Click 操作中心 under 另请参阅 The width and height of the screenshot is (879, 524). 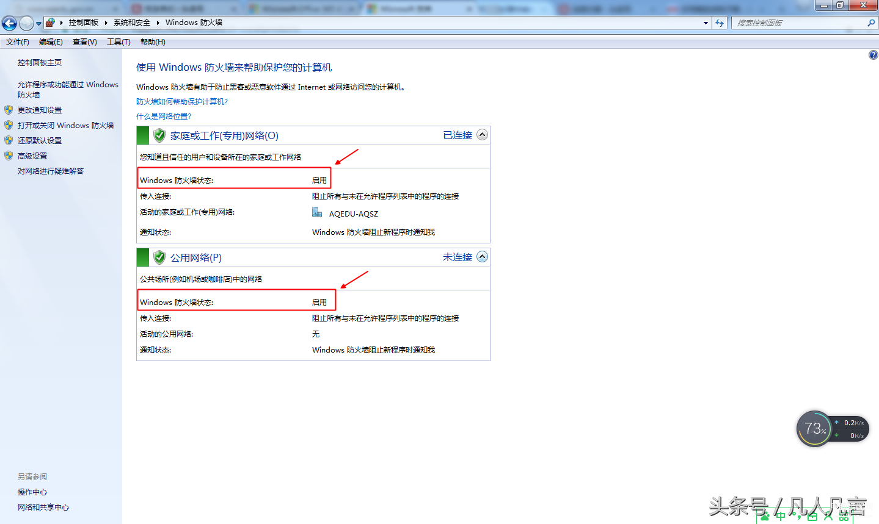(32, 492)
